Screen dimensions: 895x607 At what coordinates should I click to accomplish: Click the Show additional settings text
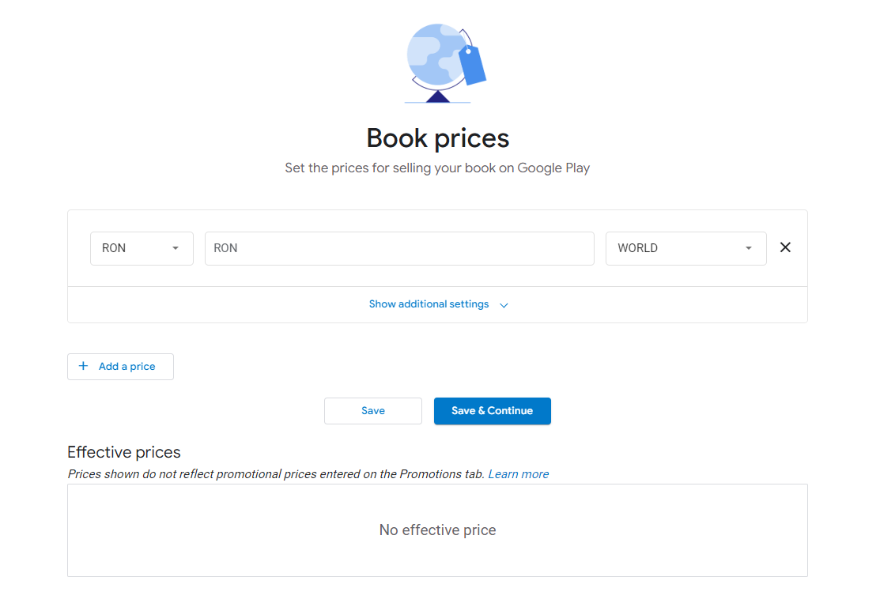point(429,303)
